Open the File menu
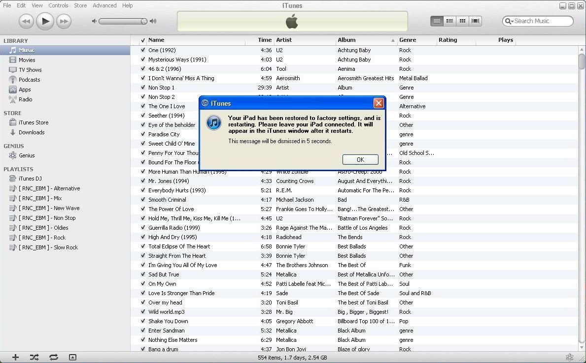 tap(7, 5)
